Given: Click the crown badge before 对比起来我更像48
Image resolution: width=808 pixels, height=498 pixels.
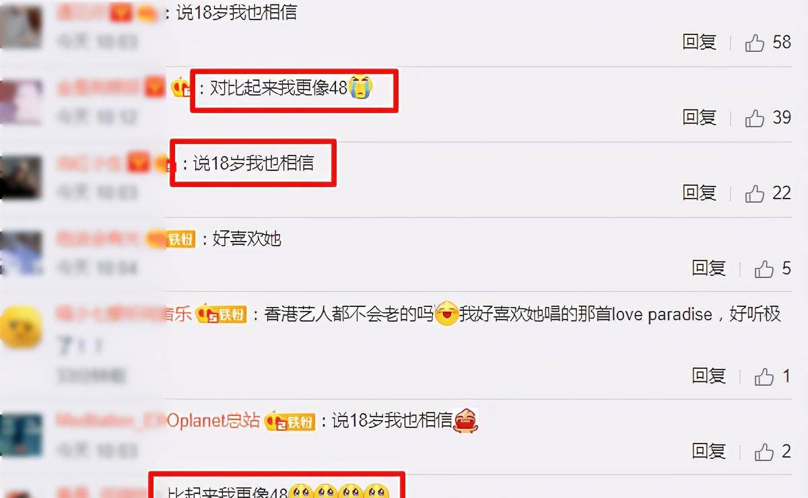Looking at the screenshot, I should 180,87.
